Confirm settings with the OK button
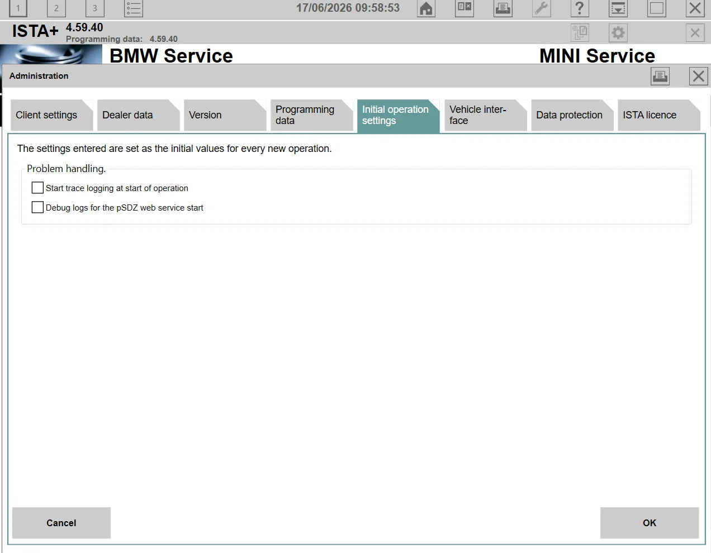 point(650,523)
